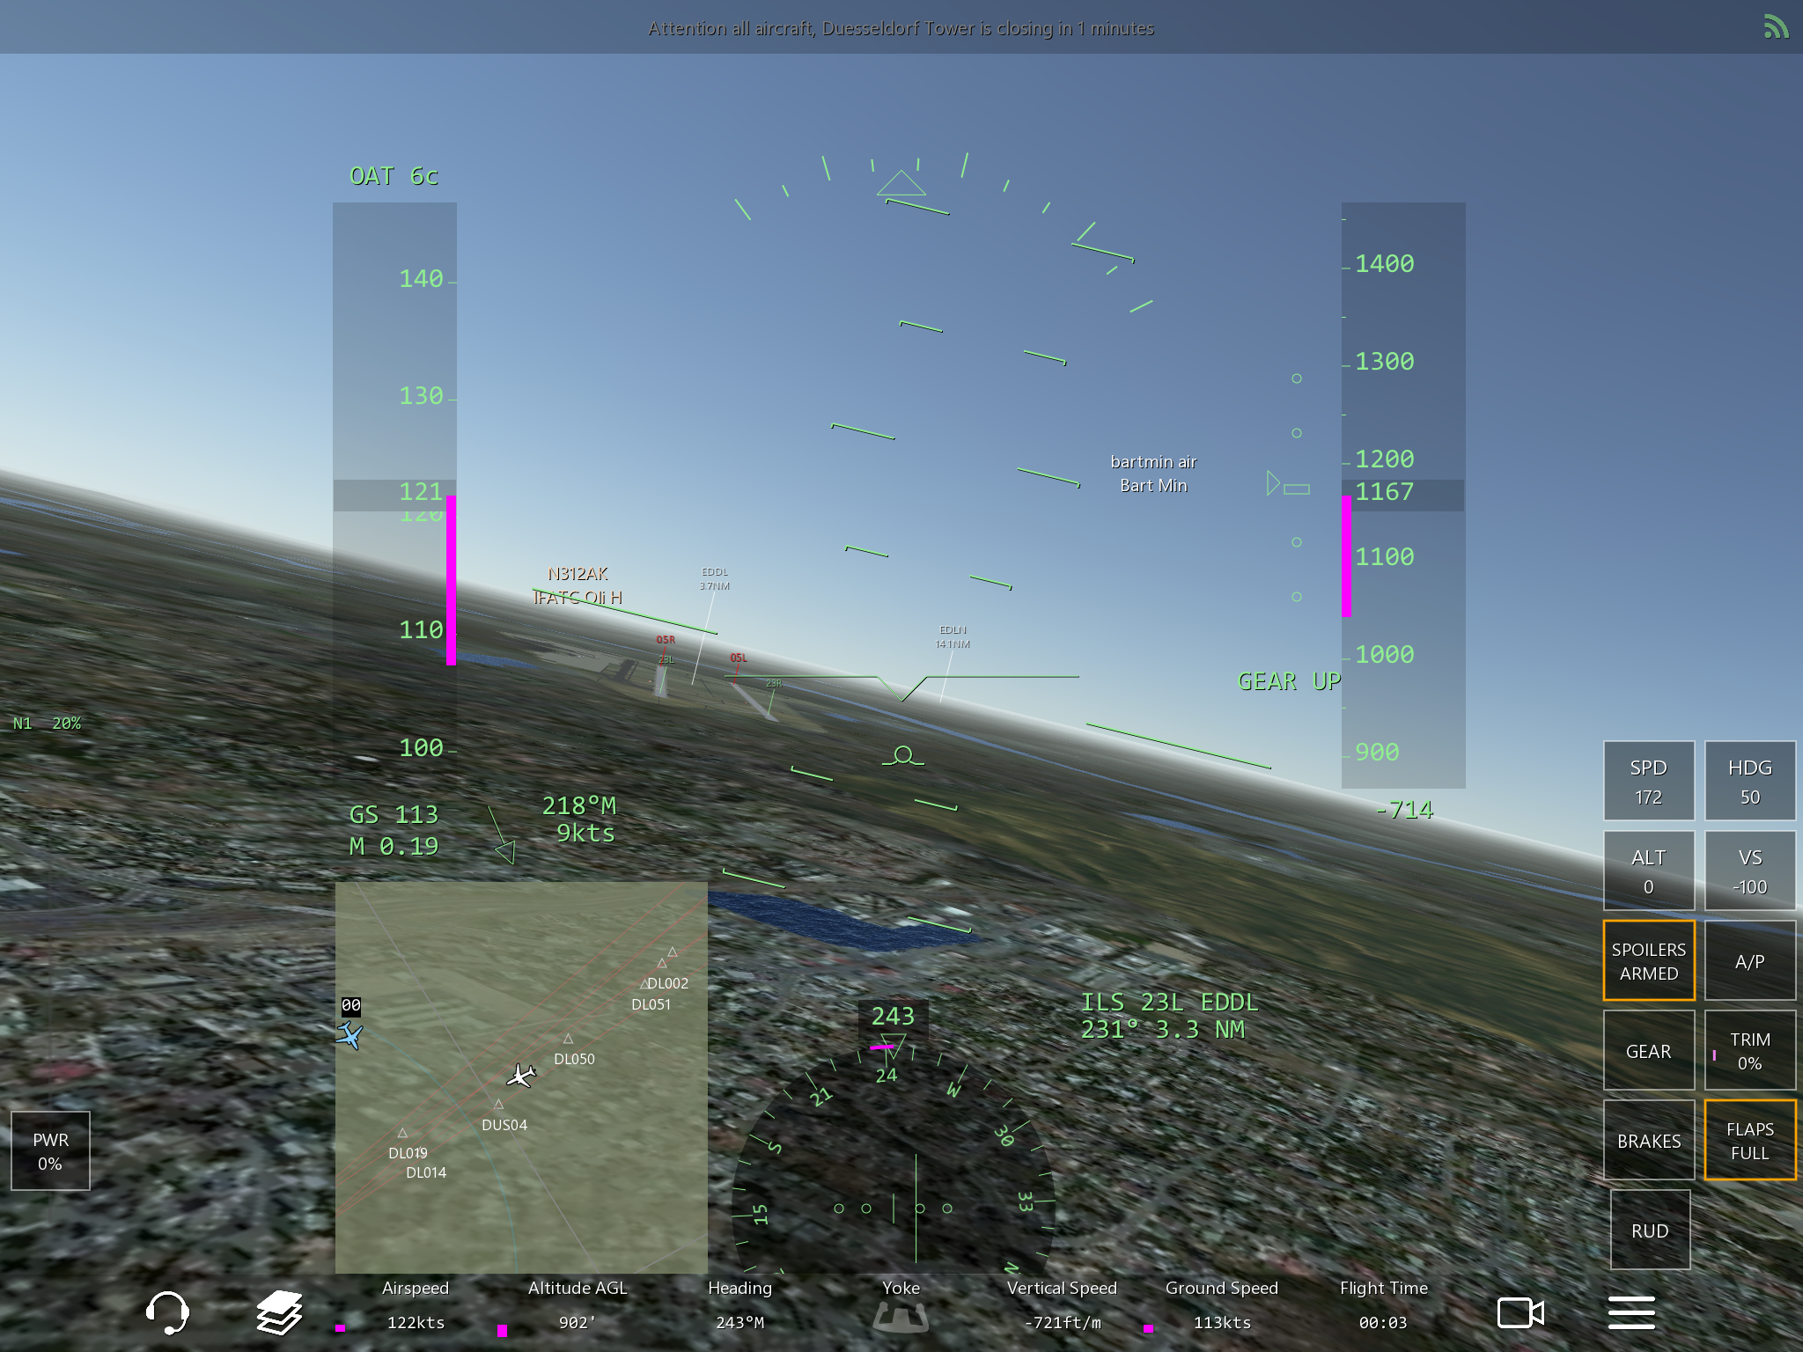Adjust the FLAPS FULL control

(1749, 1141)
